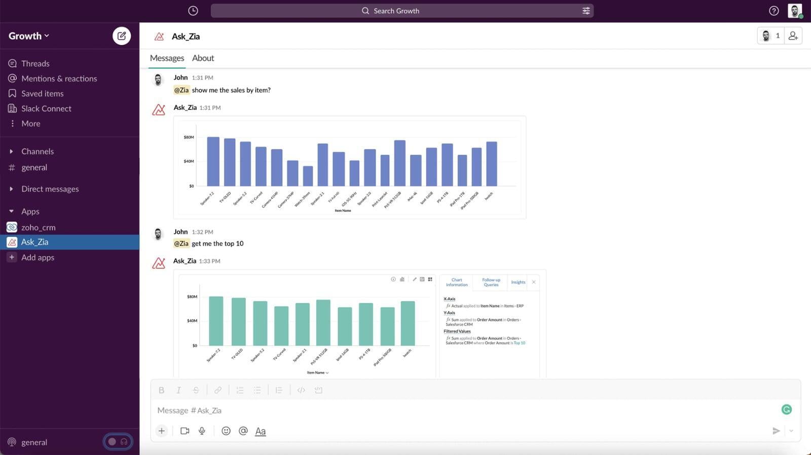Screen dimensions: 811x455
Task: Insert a code block
Action: click(x=318, y=390)
